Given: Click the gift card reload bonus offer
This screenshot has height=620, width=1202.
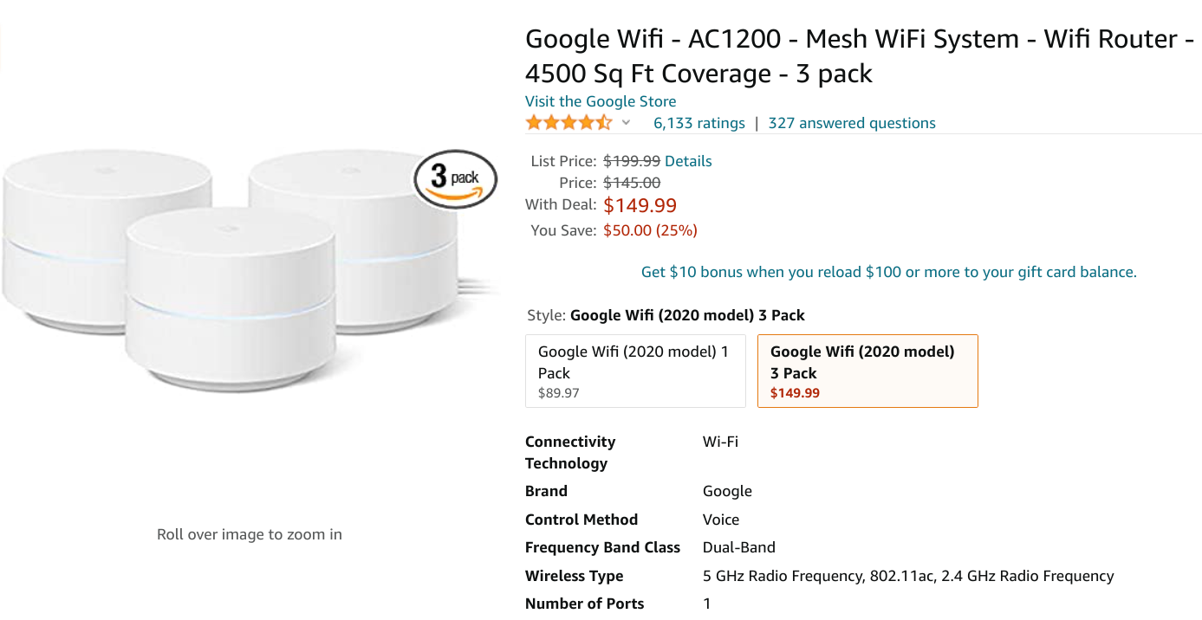Looking at the screenshot, I should click(x=888, y=271).
